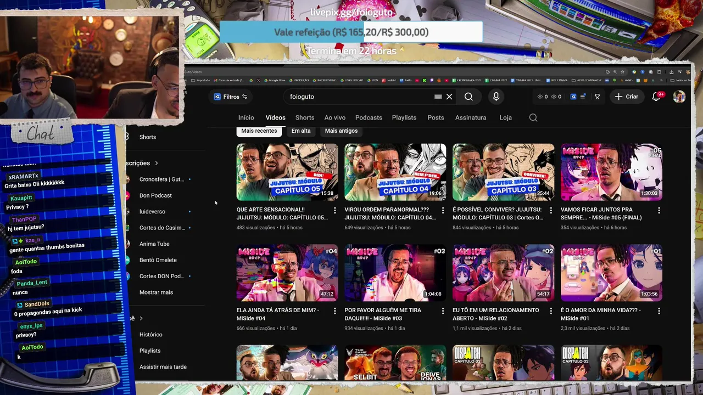Open Cortes do Casimiro subscription

click(162, 228)
